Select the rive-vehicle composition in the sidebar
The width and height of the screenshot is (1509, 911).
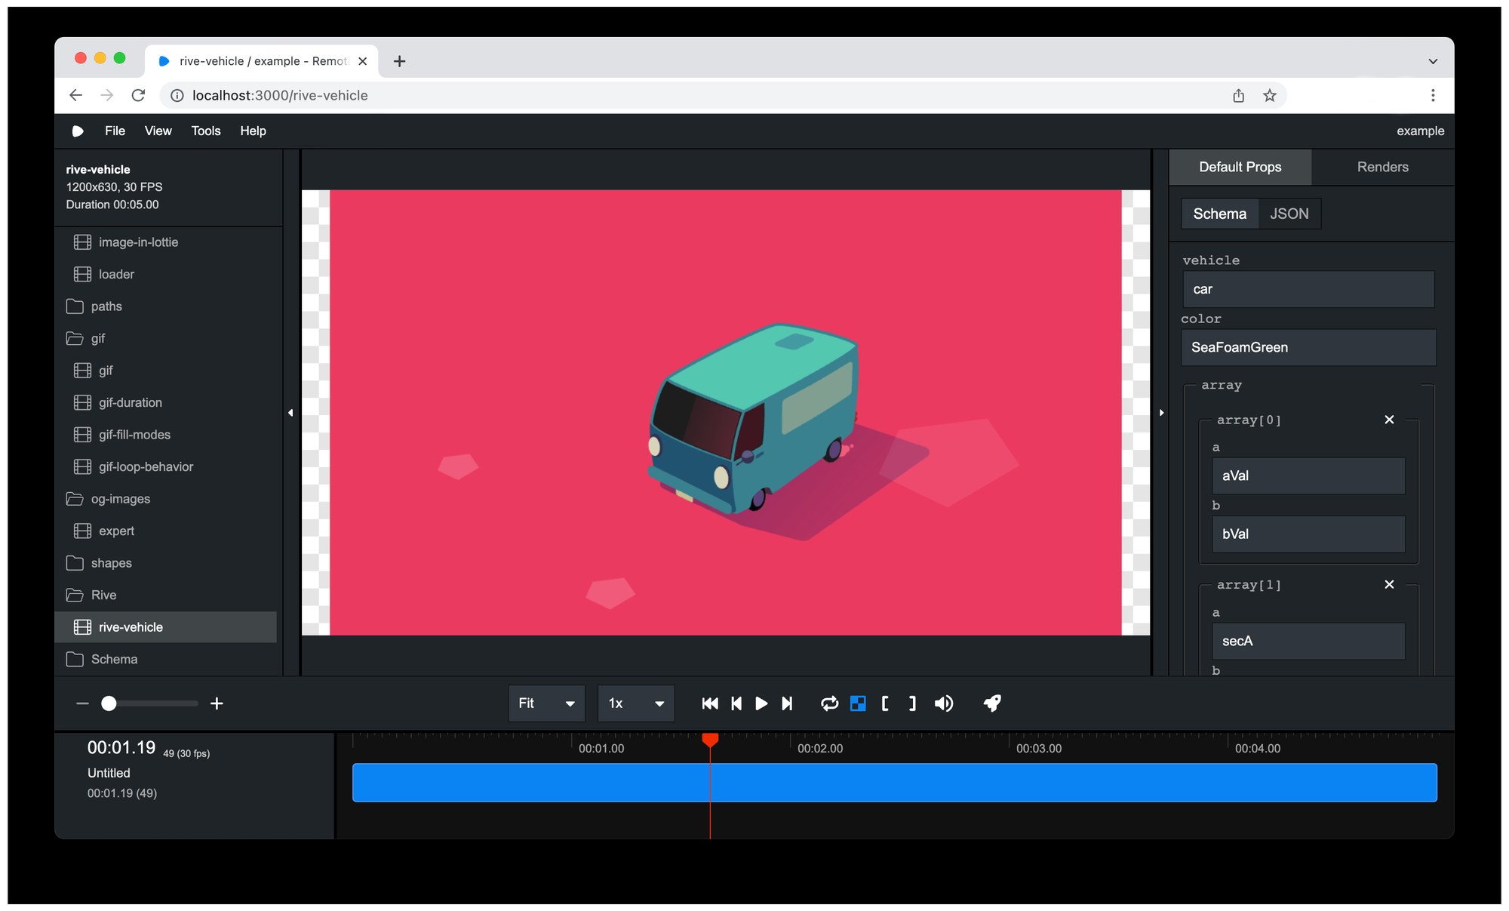click(x=131, y=626)
